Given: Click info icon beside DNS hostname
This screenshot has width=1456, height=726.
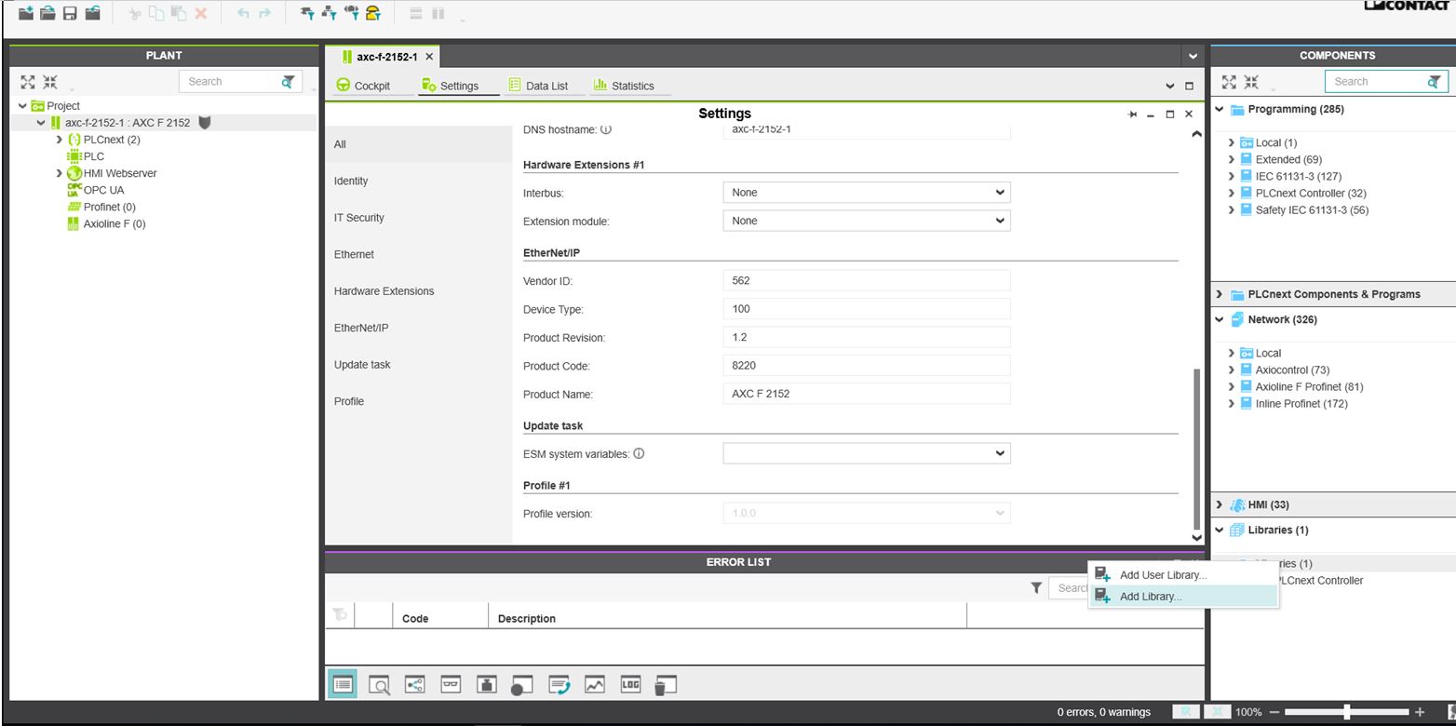Looking at the screenshot, I should 606,129.
